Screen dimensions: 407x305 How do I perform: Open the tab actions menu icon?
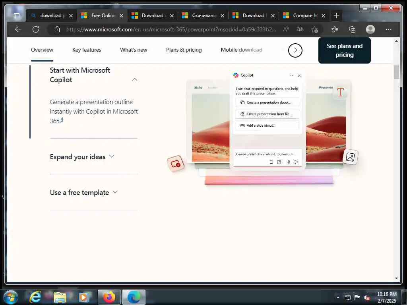tap(17, 15)
